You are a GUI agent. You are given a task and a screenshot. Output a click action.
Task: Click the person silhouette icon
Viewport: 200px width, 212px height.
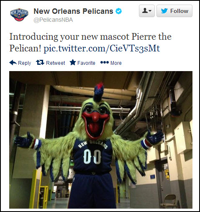click(145, 10)
